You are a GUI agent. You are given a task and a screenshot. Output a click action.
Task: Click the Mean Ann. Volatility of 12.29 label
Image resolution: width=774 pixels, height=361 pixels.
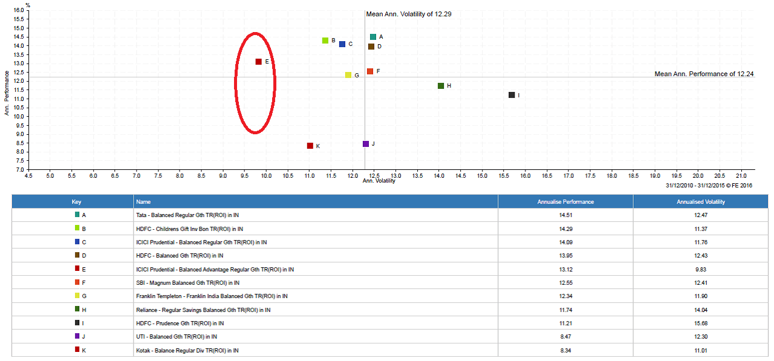(x=409, y=14)
